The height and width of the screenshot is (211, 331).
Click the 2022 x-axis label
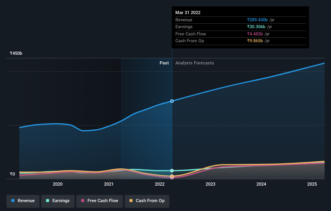(x=160, y=184)
